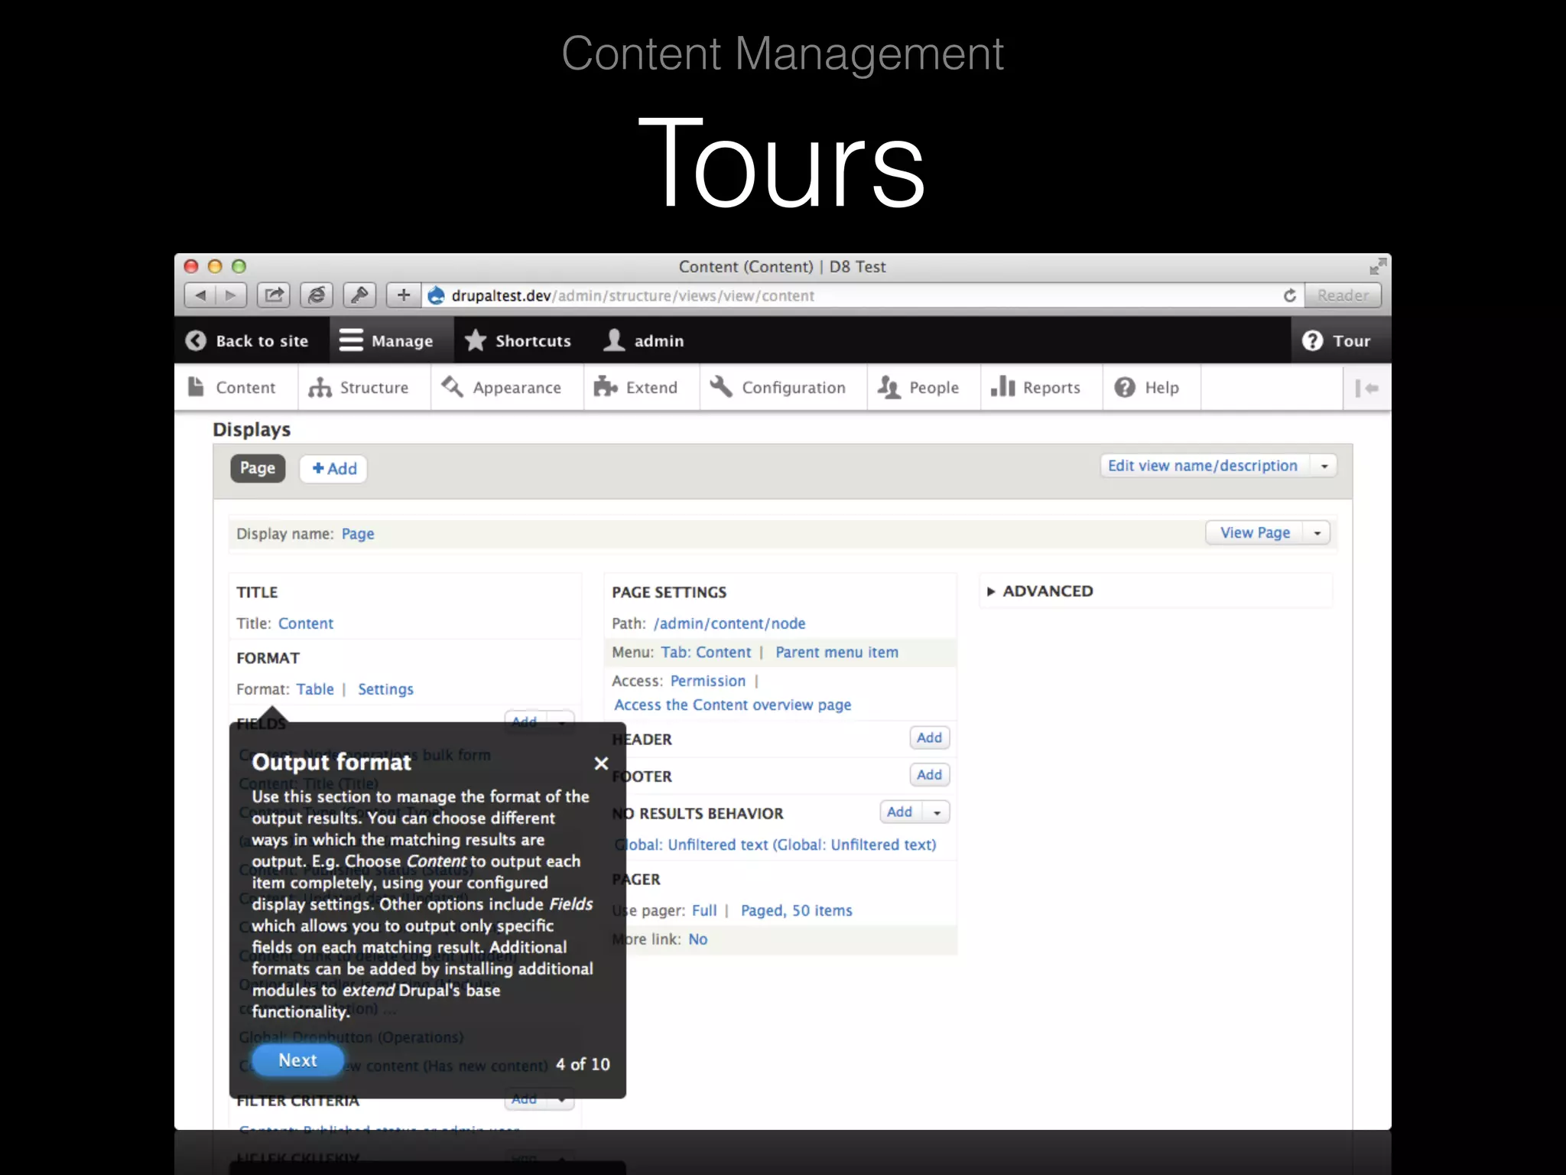This screenshot has width=1566, height=1175.
Task: Click the browser forward arrow button
Action: tap(231, 295)
